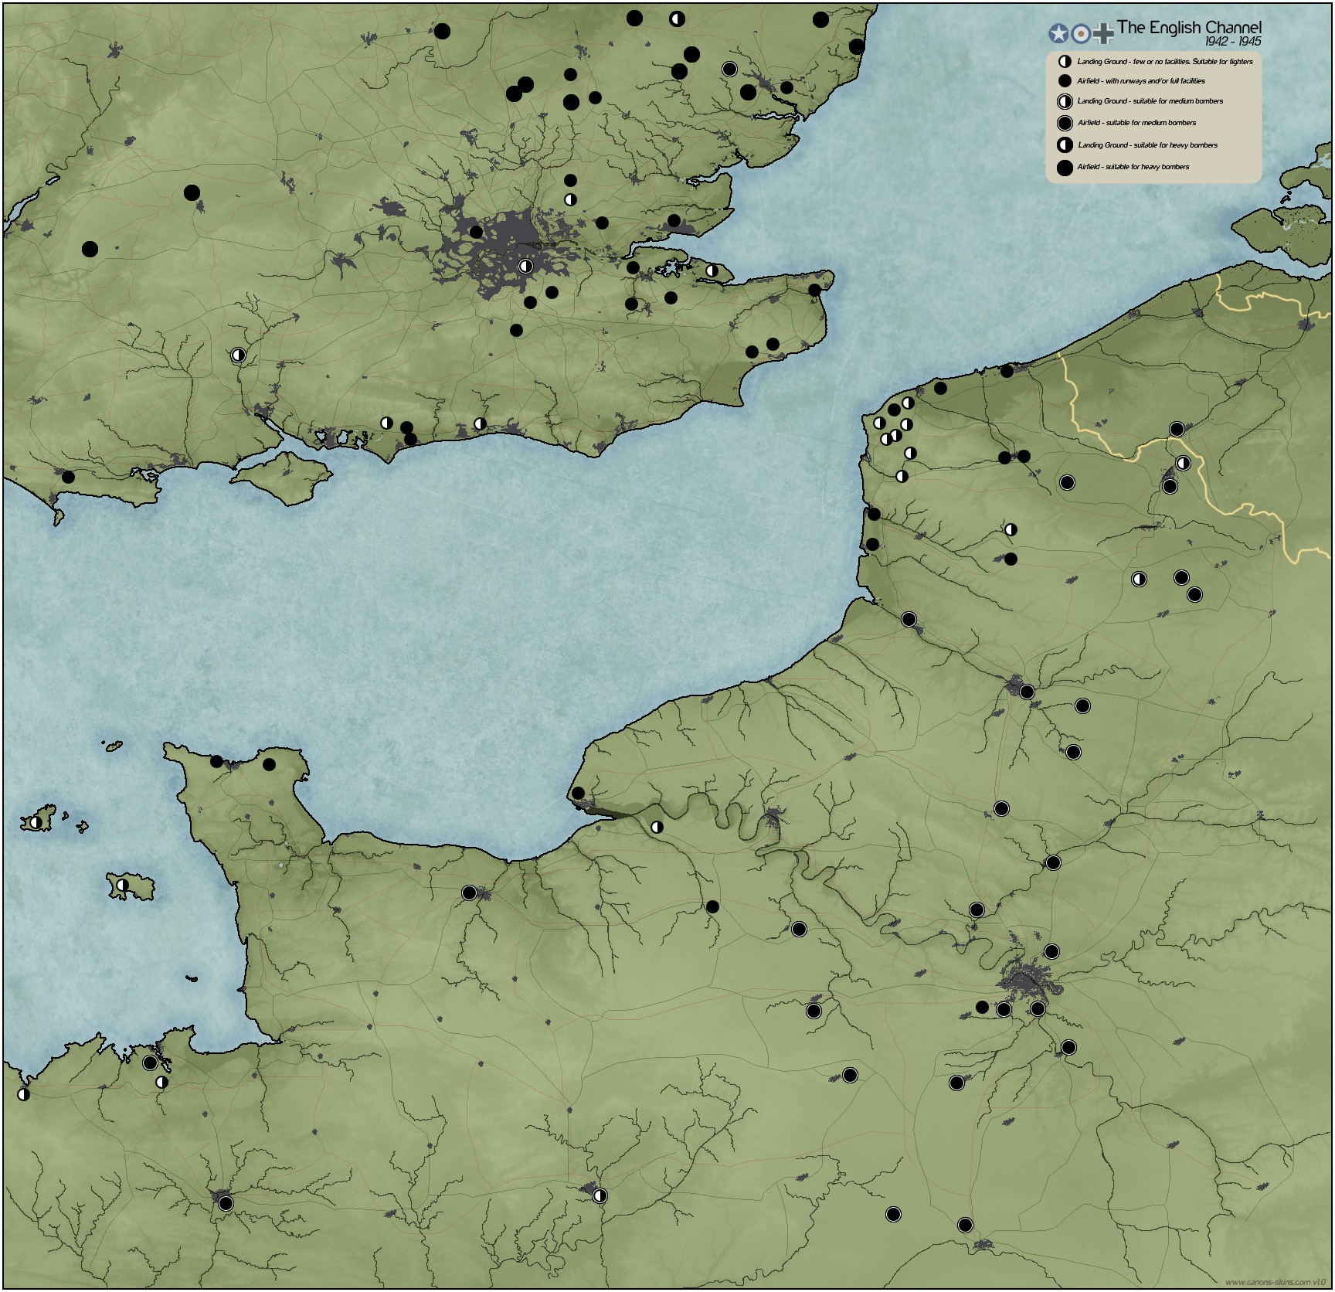Image resolution: width=1335 pixels, height=1292 pixels.
Task: Click "Landing Ground - suitable for medium bombers" text
Action: 1150,101
